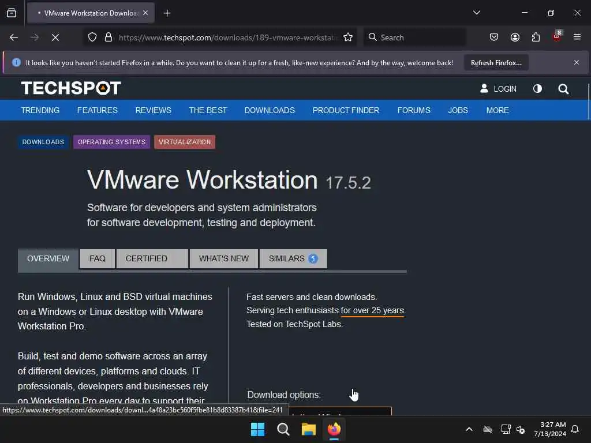This screenshot has width=591, height=443.
Task: Click the OPERATING SYSTEMS tag
Action: coord(111,142)
